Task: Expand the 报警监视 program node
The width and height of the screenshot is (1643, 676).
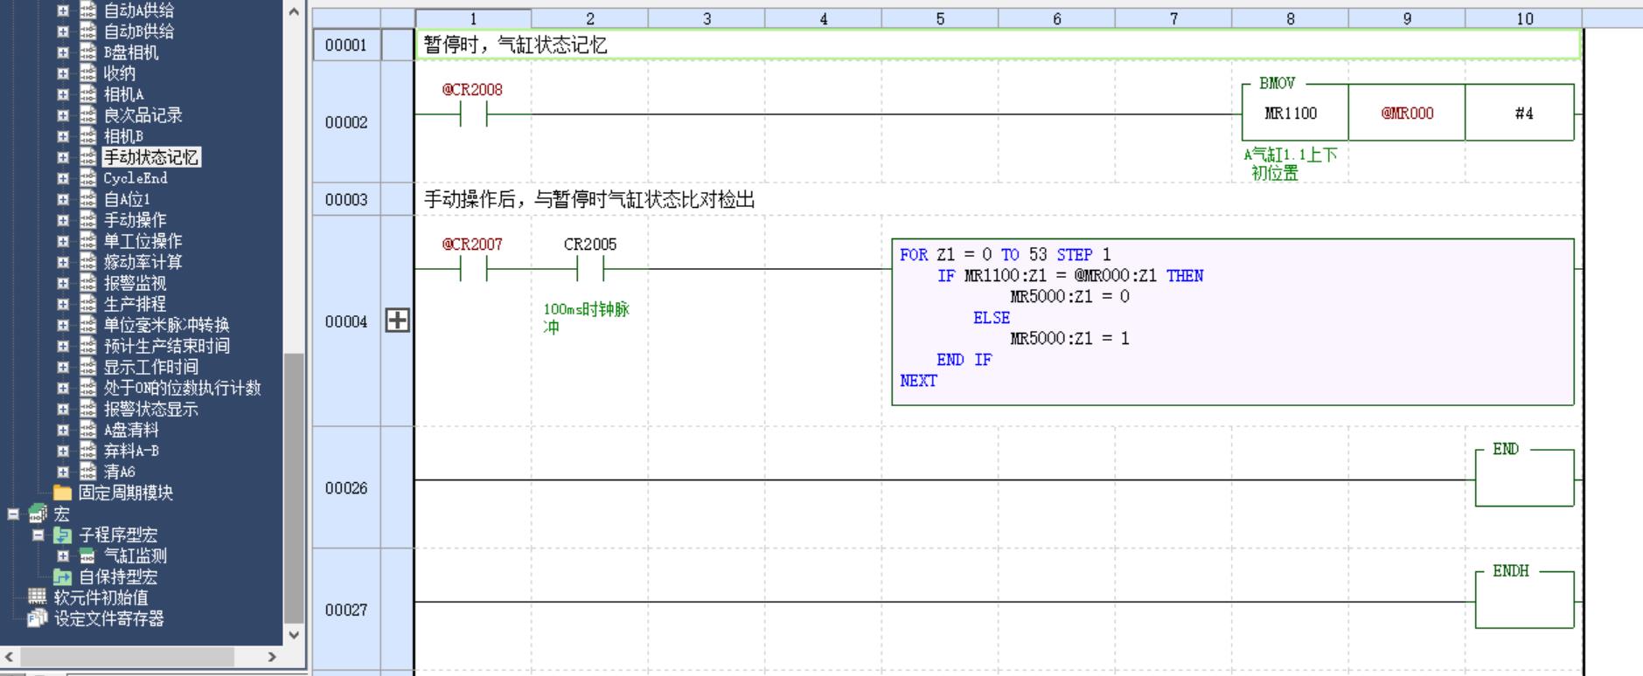Action: tap(63, 283)
